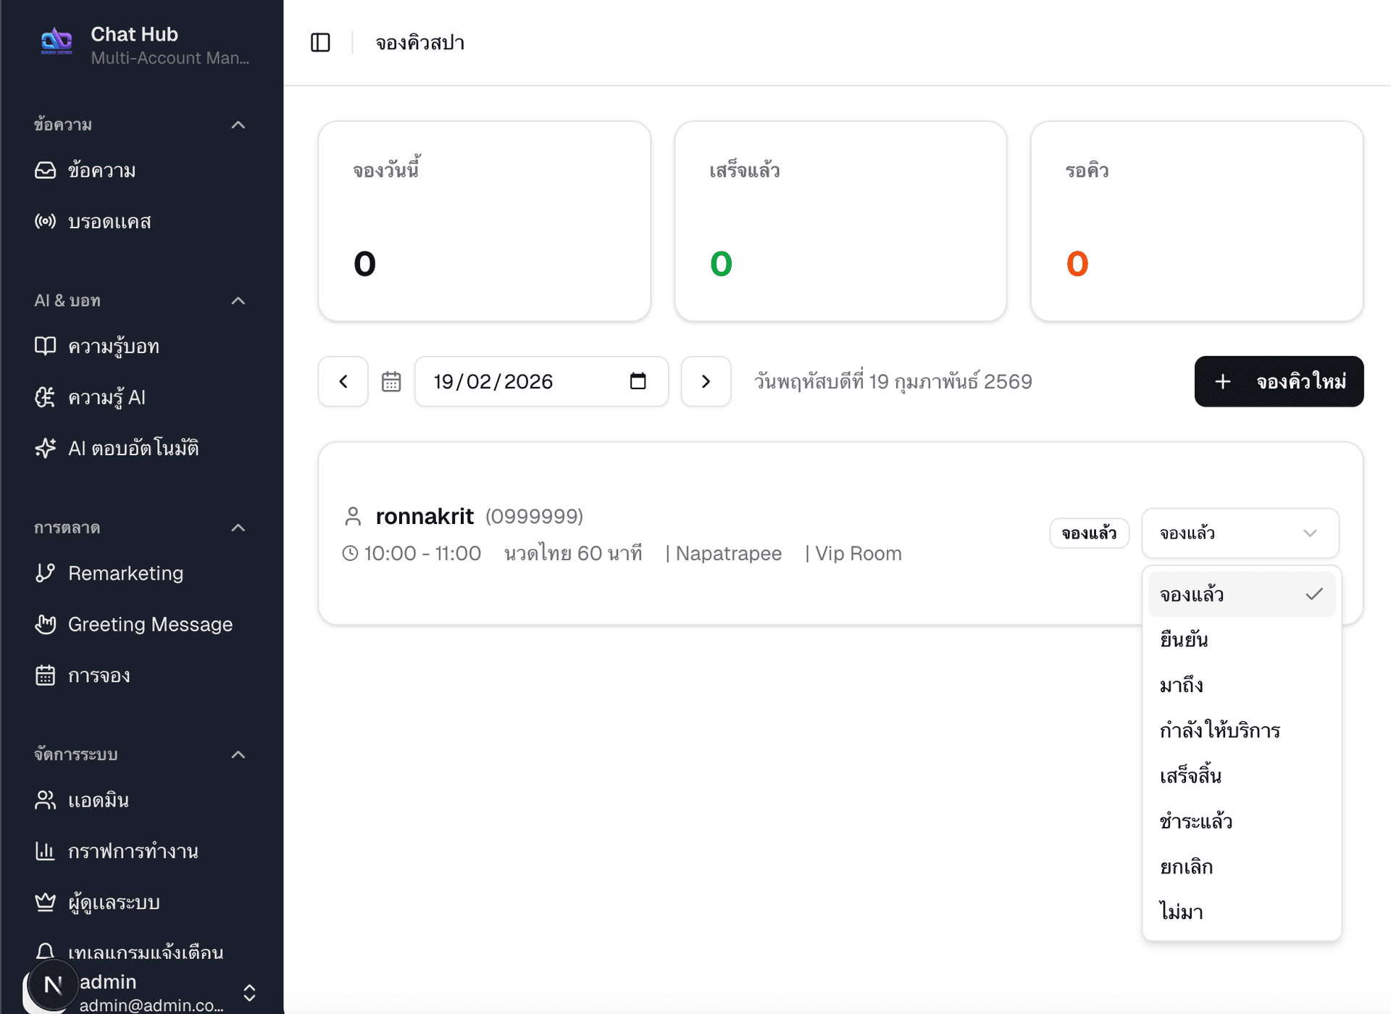Open ข้อความ inbox in sidebar
1391x1014 pixels.
coord(101,170)
